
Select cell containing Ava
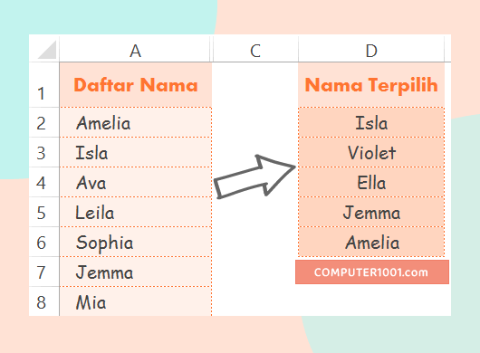point(136,182)
